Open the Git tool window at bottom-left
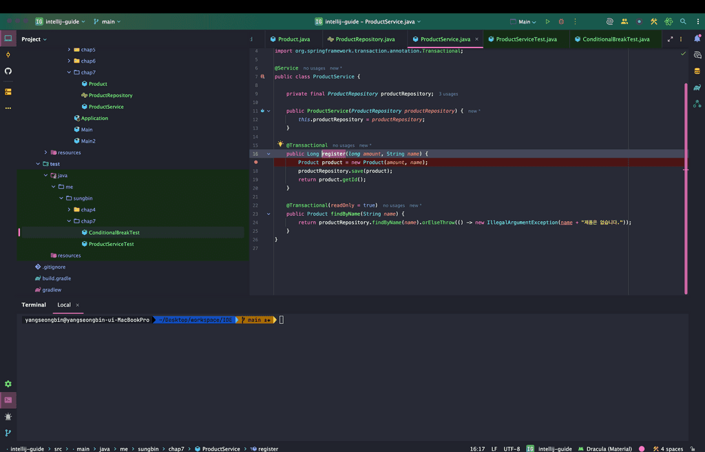The width and height of the screenshot is (705, 452). (x=8, y=433)
